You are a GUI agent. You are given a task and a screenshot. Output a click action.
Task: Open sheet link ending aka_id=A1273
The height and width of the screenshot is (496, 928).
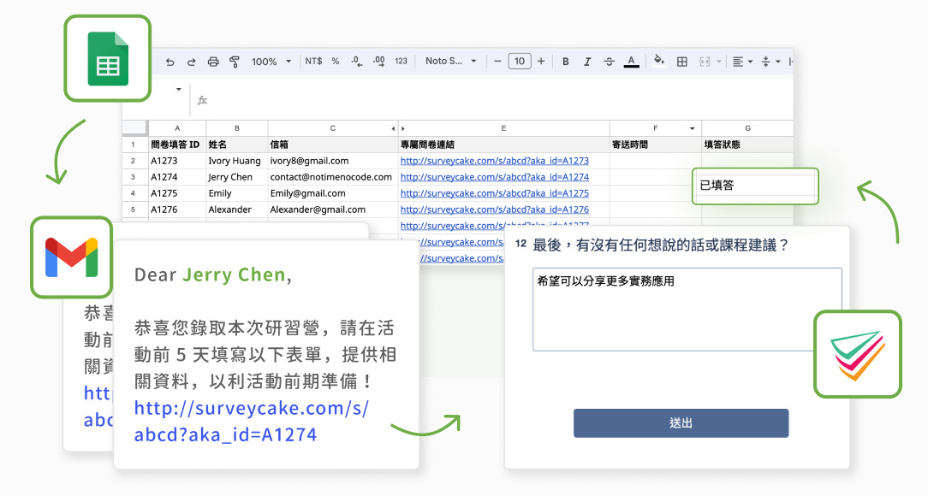click(x=494, y=161)
